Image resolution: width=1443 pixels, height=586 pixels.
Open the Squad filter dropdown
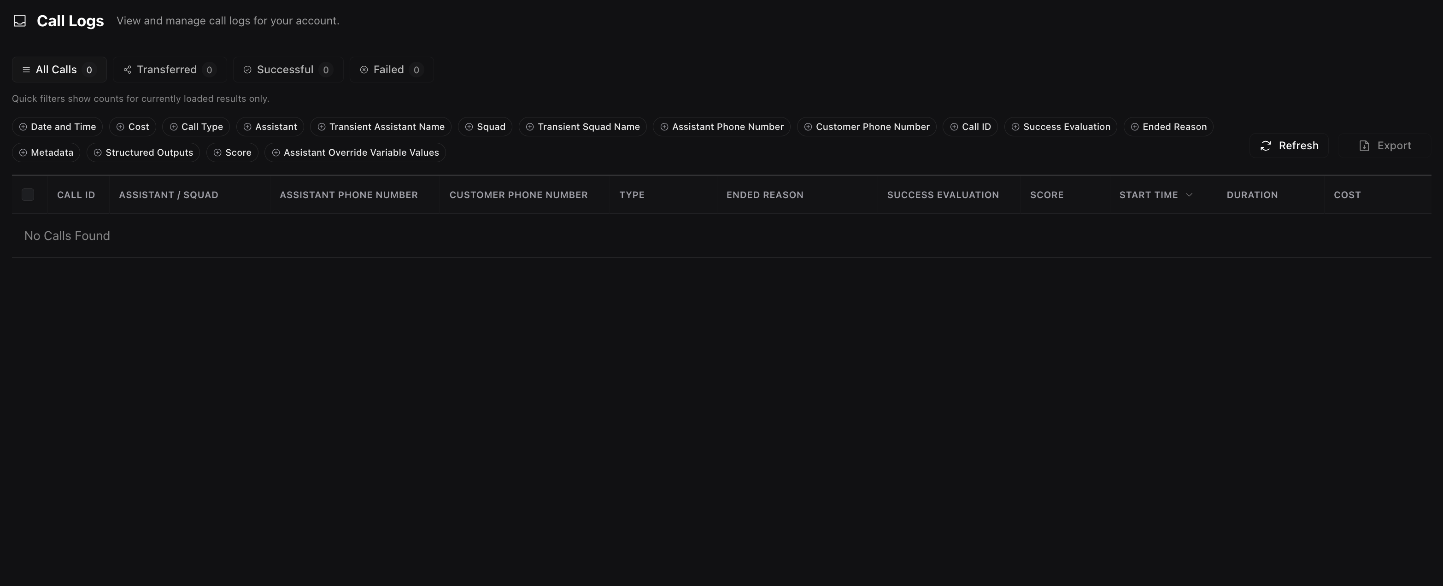[485, 127]
